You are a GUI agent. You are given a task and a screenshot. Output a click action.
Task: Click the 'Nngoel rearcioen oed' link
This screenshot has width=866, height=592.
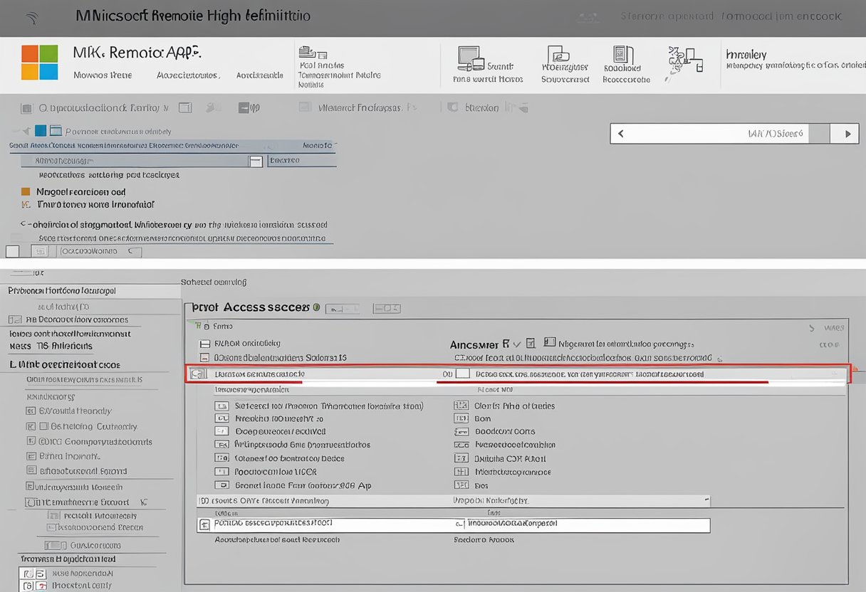[80, 191]
